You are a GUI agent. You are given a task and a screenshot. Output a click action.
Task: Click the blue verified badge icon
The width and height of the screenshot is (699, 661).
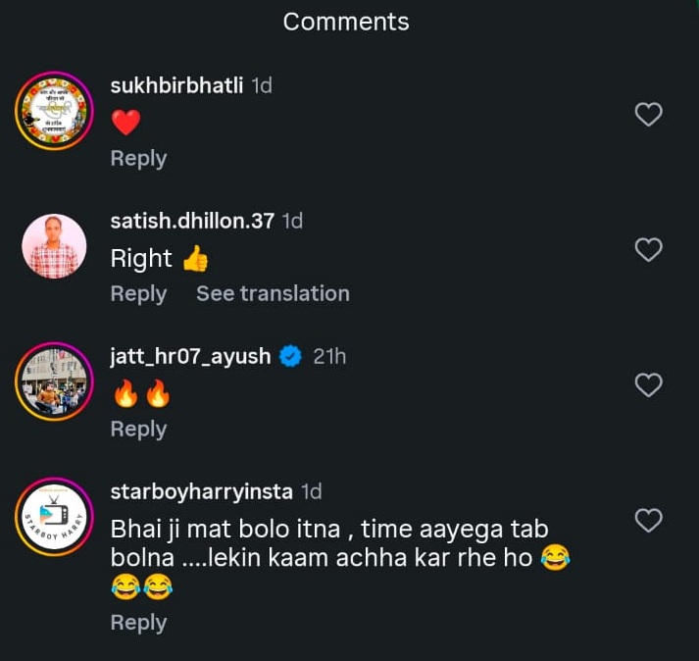tap(290, 356)
